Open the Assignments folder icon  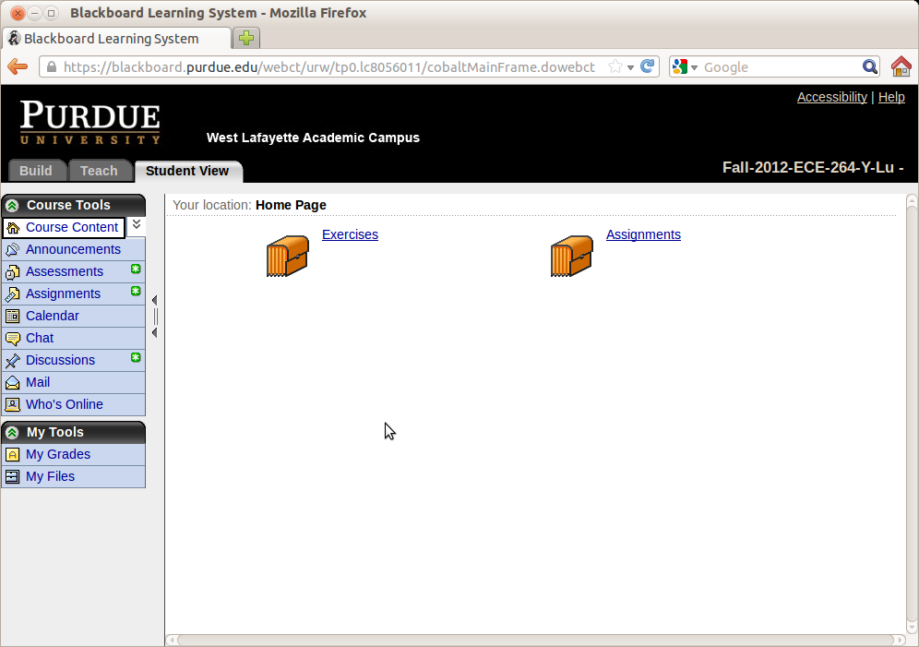(x=571, y=257)
